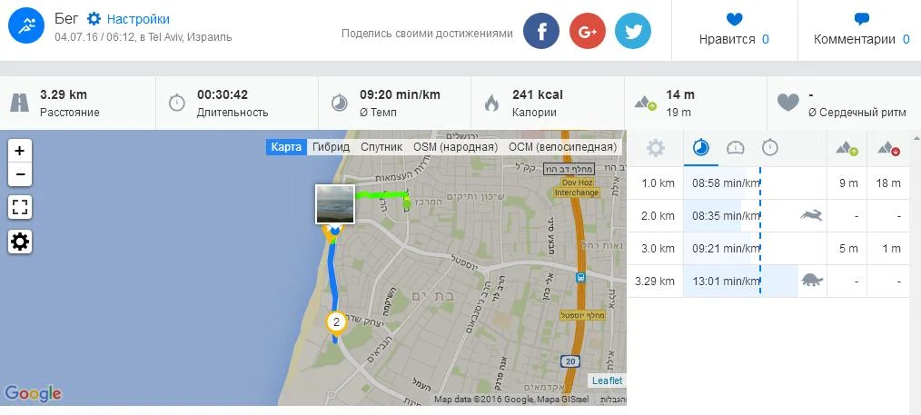The image size is (921, 415).
Task: Click the blue running activity icon
Action: pos(26,26)
